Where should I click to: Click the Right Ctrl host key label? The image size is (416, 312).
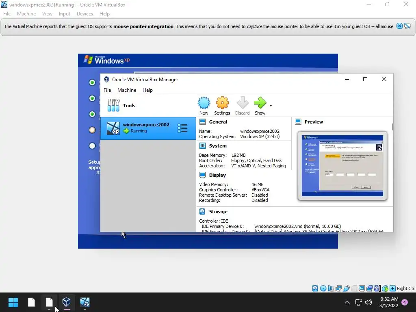pyautogui.click(x=406, y=288)
